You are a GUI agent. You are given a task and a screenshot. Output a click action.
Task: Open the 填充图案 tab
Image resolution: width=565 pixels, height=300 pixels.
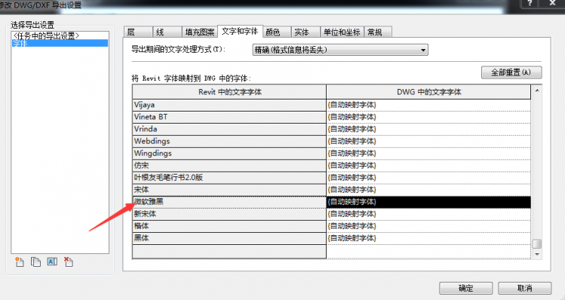pos(200,32)
